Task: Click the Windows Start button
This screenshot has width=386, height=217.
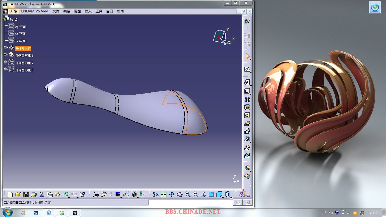Action: [x=7, y=212]
